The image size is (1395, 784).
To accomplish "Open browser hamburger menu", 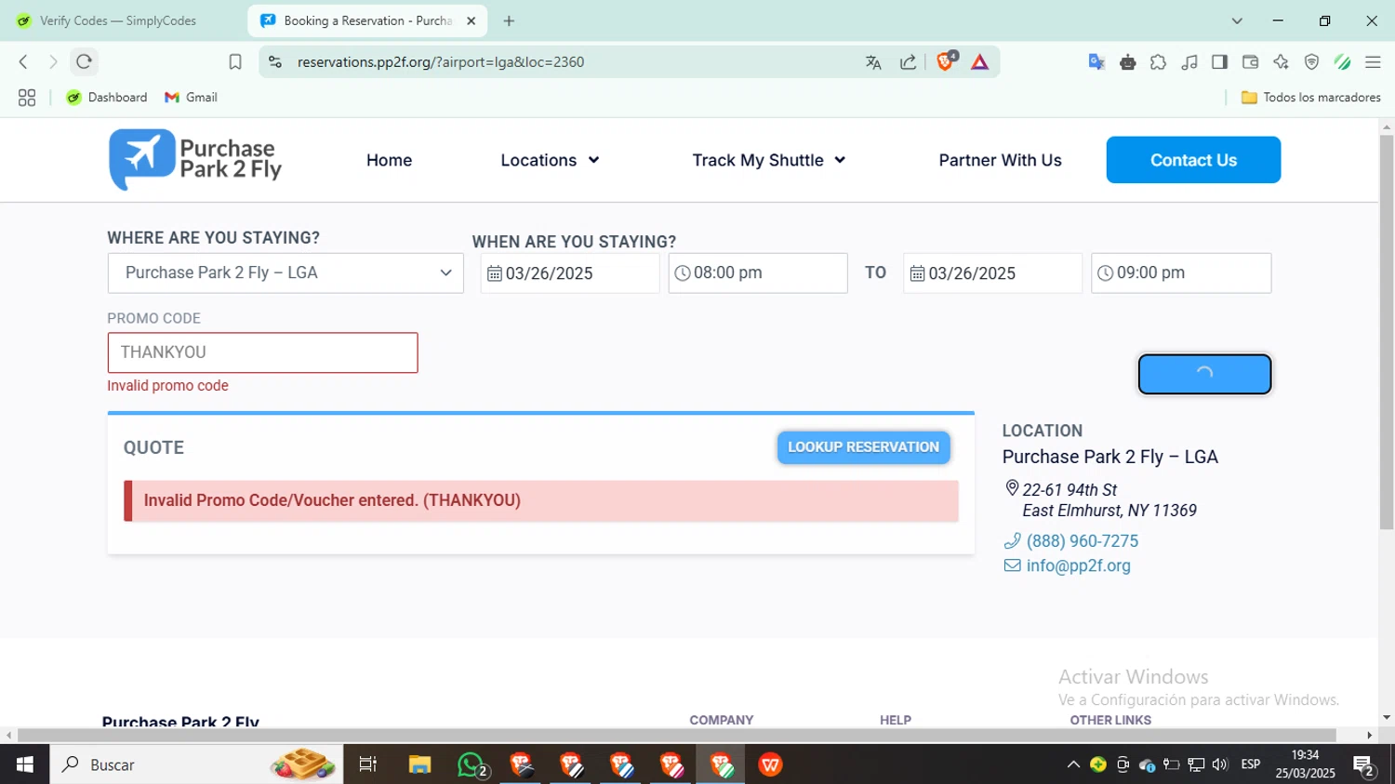I will click(x=1373, y=62).
